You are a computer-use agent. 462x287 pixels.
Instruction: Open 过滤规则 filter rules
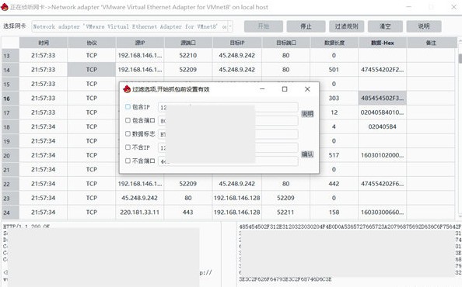[x=346, y=26]
